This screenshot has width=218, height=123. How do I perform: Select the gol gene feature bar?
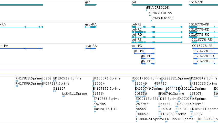coord(157,5)
